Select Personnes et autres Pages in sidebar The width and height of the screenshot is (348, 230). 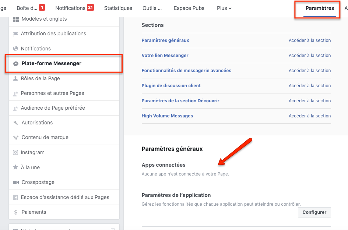(x=64, y=93)
